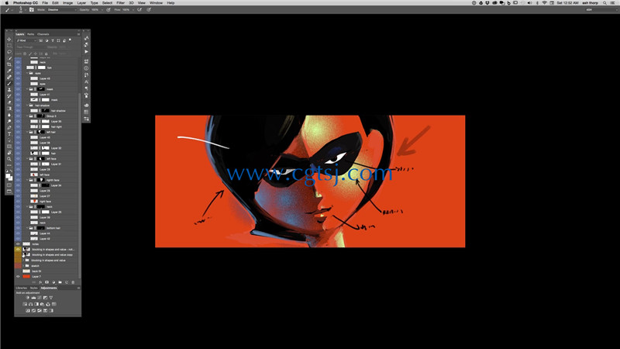This screenshot has height=349, width=620.
Task: Collapse the Group 3 arrow
Action: 27,116
